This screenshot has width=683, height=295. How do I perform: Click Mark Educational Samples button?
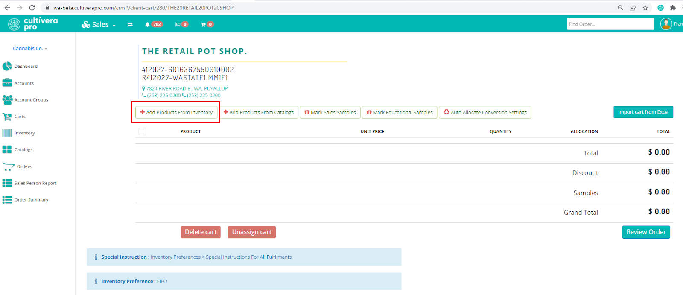click(x=400, y=112)
